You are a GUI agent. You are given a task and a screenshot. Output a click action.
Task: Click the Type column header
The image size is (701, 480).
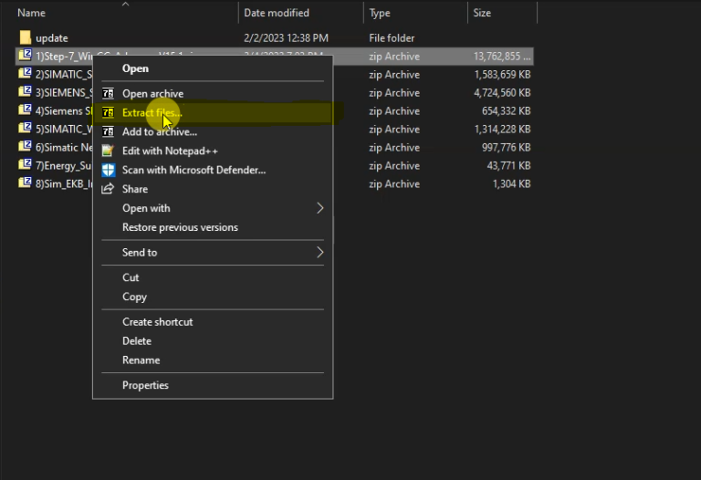coord(380,13)
